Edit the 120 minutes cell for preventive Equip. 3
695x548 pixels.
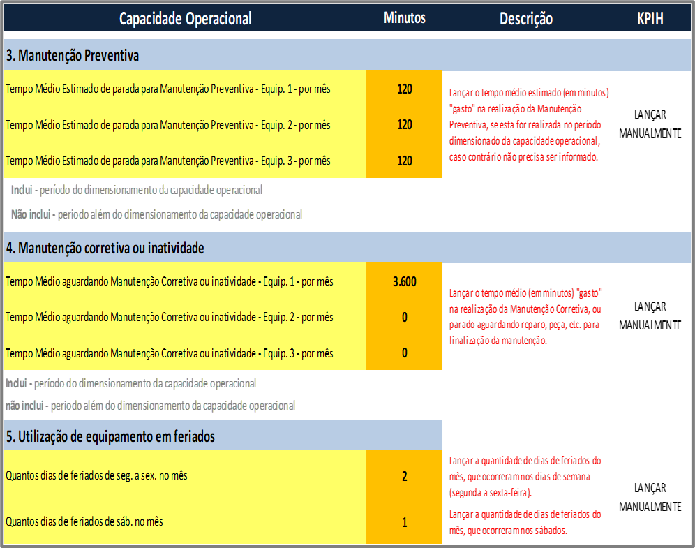[404, 161]
